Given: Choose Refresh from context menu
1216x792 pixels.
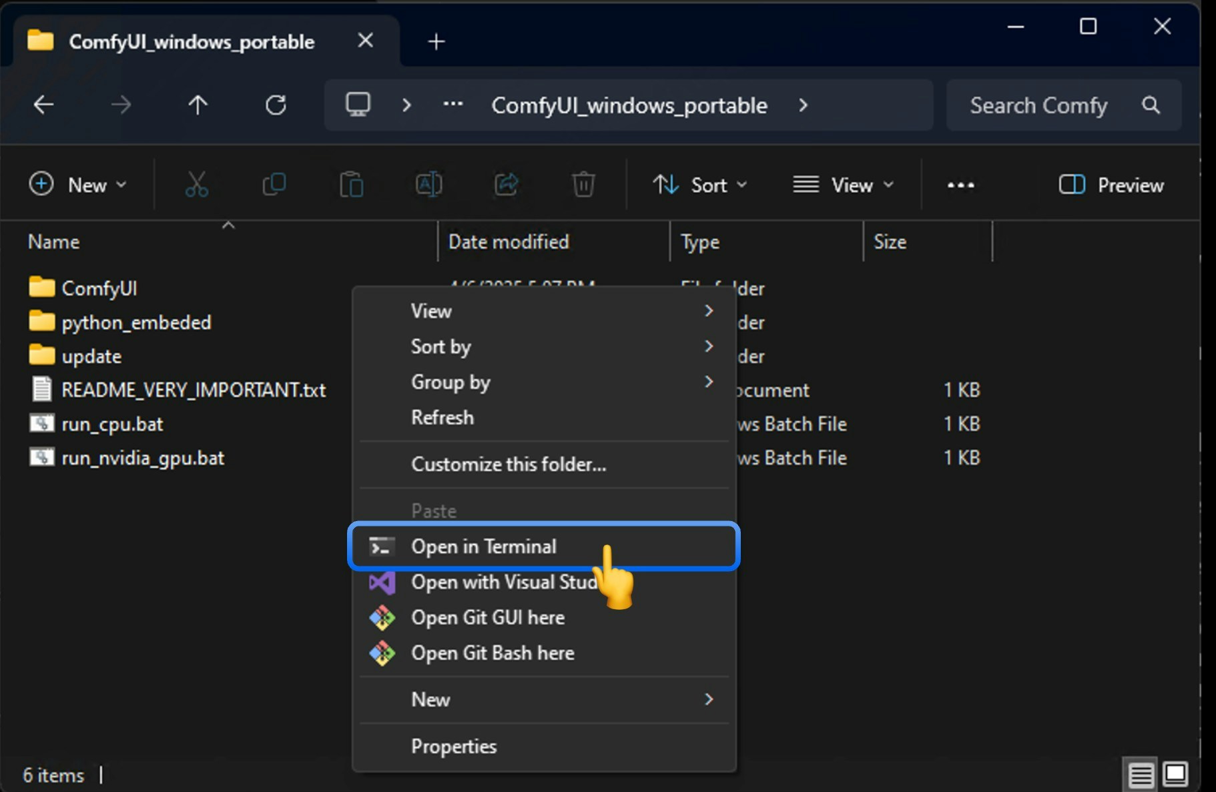Looking at the screenshot, I should click(x=544, y=417).
